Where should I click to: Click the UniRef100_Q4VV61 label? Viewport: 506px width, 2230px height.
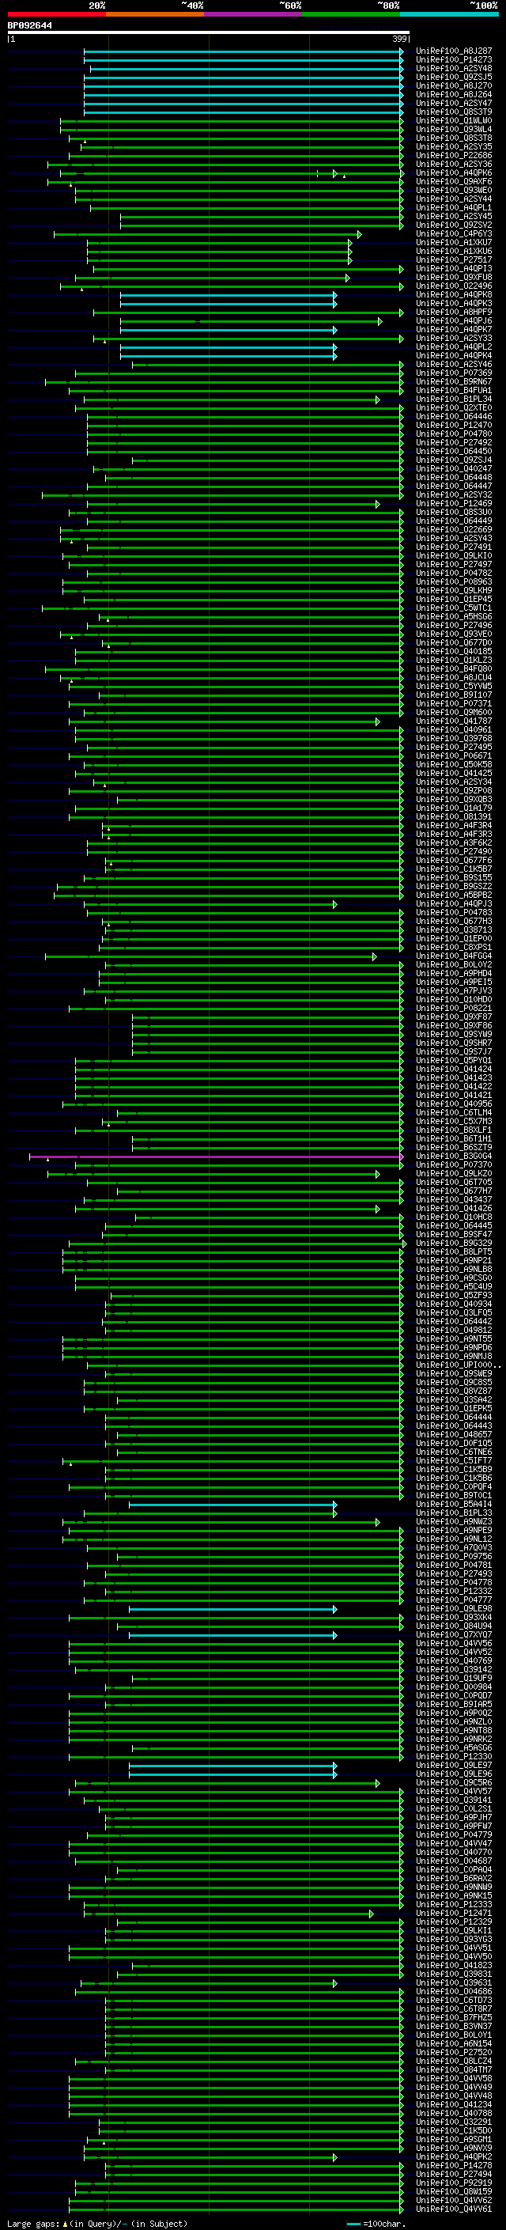click(454, 2209)
